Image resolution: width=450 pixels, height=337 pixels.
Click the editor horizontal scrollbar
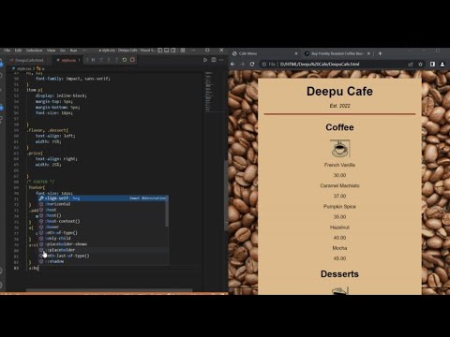pos(110,290)
